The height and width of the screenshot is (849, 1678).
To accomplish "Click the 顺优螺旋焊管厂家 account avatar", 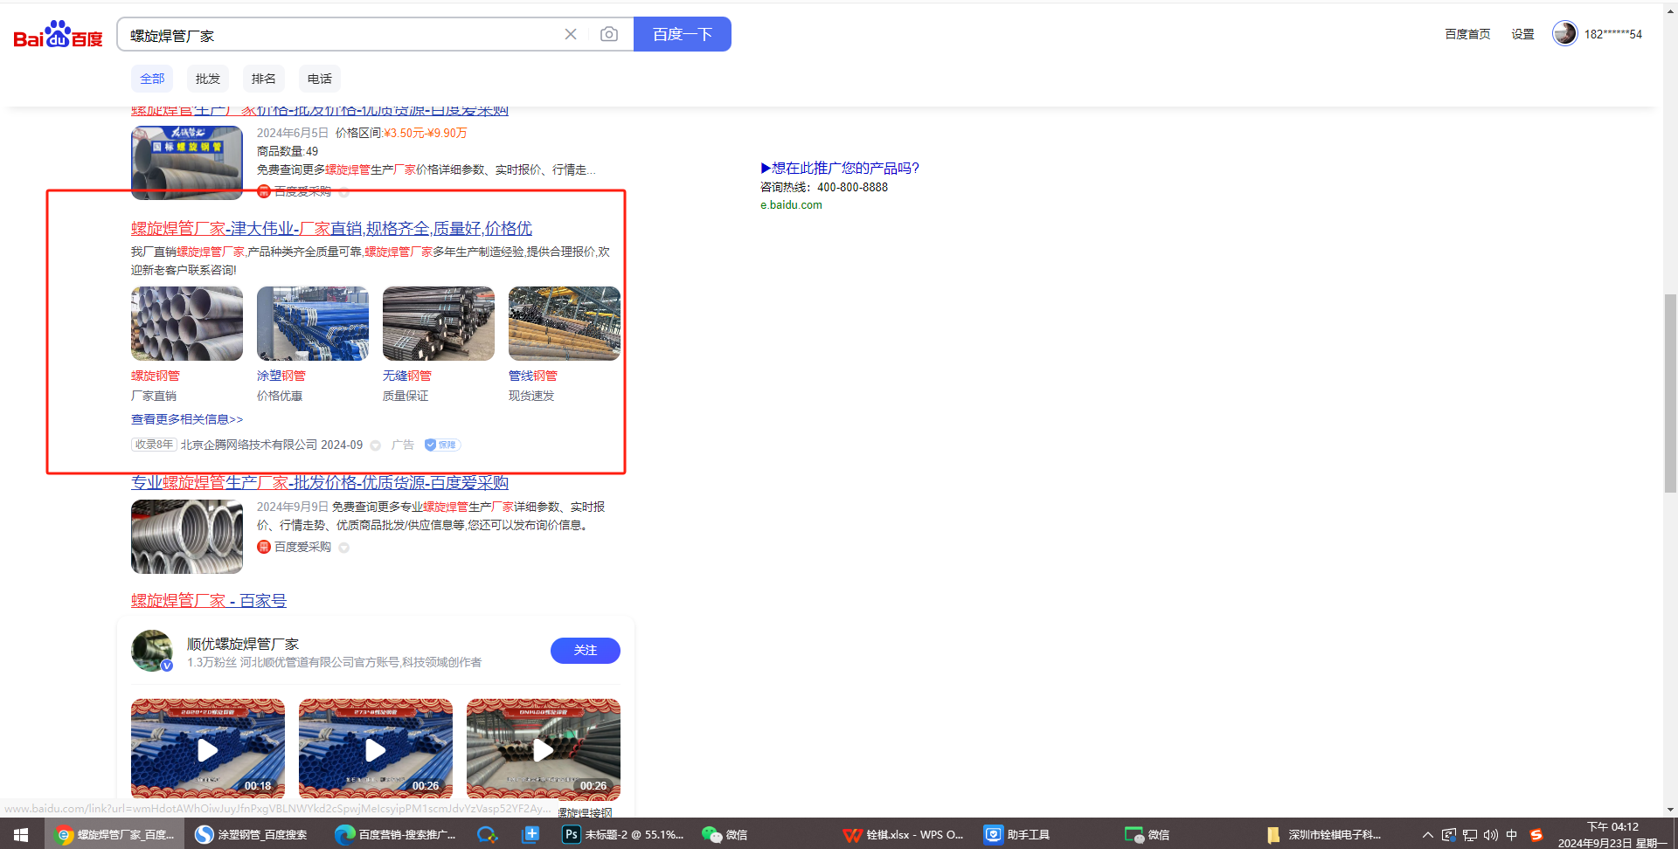I will pos(152,651).
